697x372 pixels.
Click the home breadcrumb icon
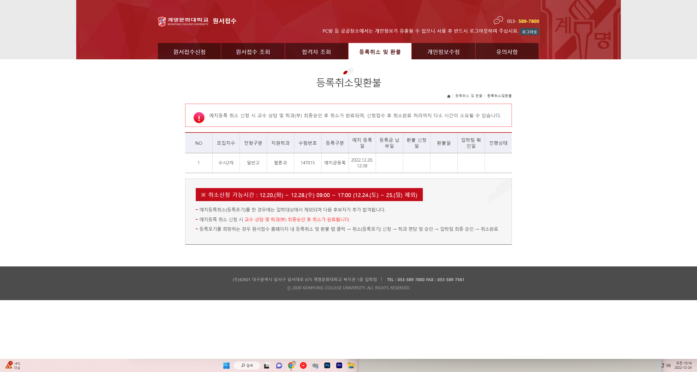[449, 96]
